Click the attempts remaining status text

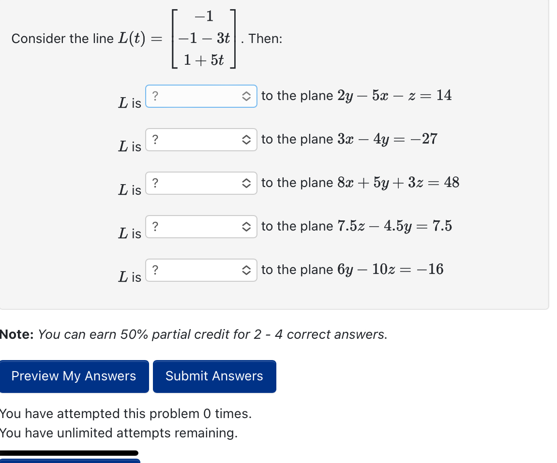[118, 433]
